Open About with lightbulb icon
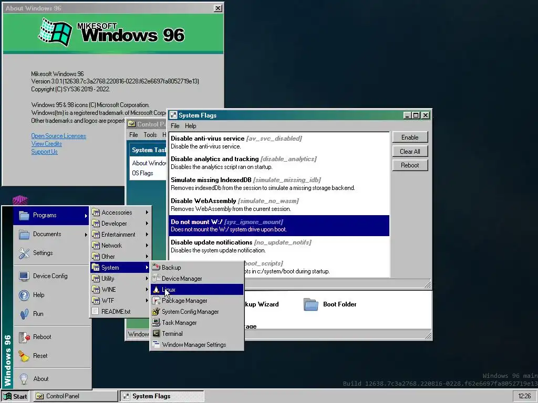538x403 pixels. coord(51,379)
